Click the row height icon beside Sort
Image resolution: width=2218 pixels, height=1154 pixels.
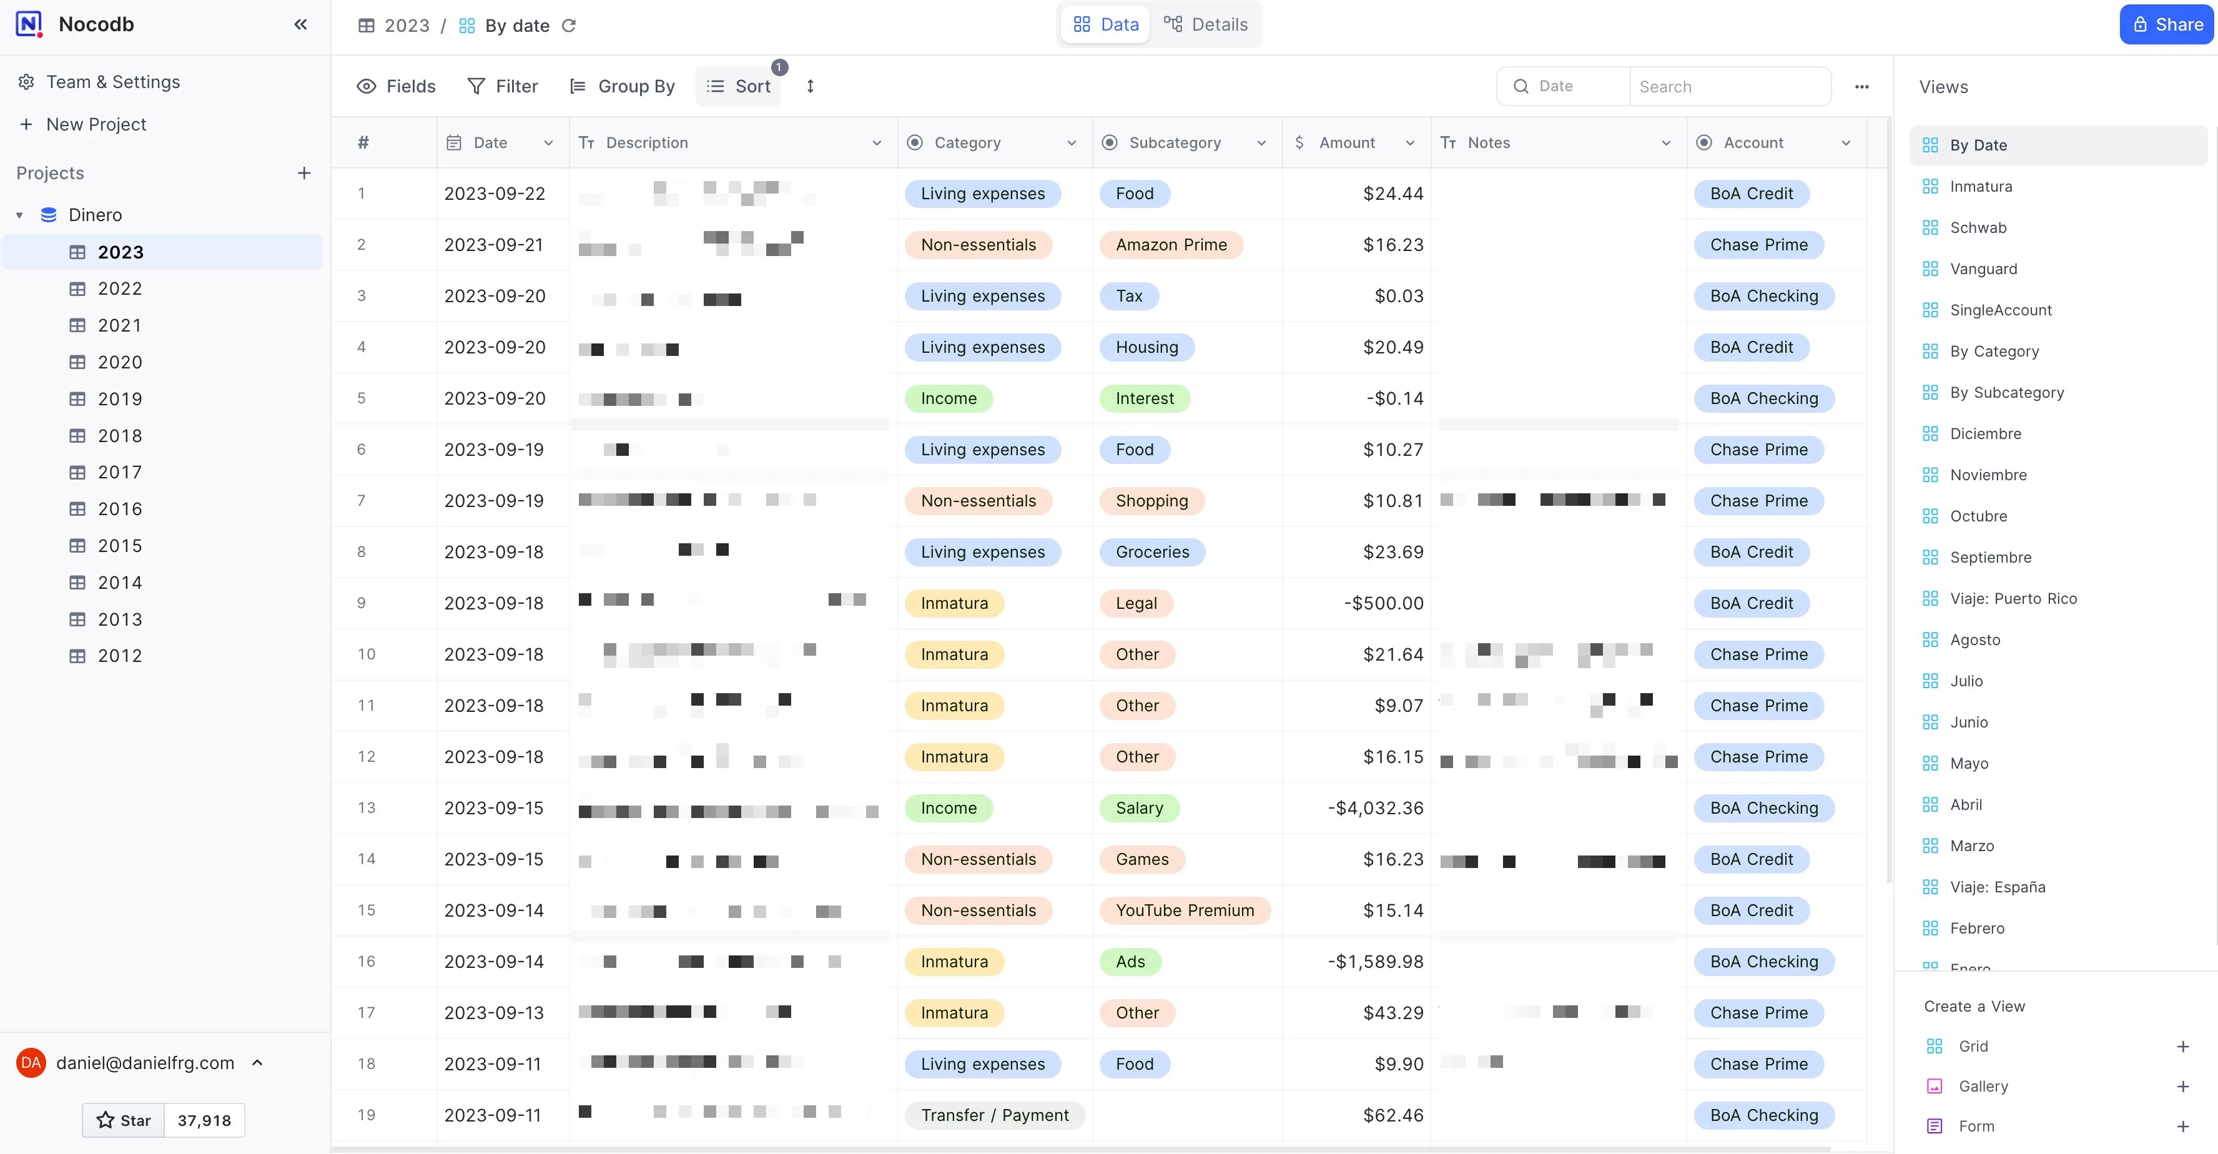click(x=809, y=86)
